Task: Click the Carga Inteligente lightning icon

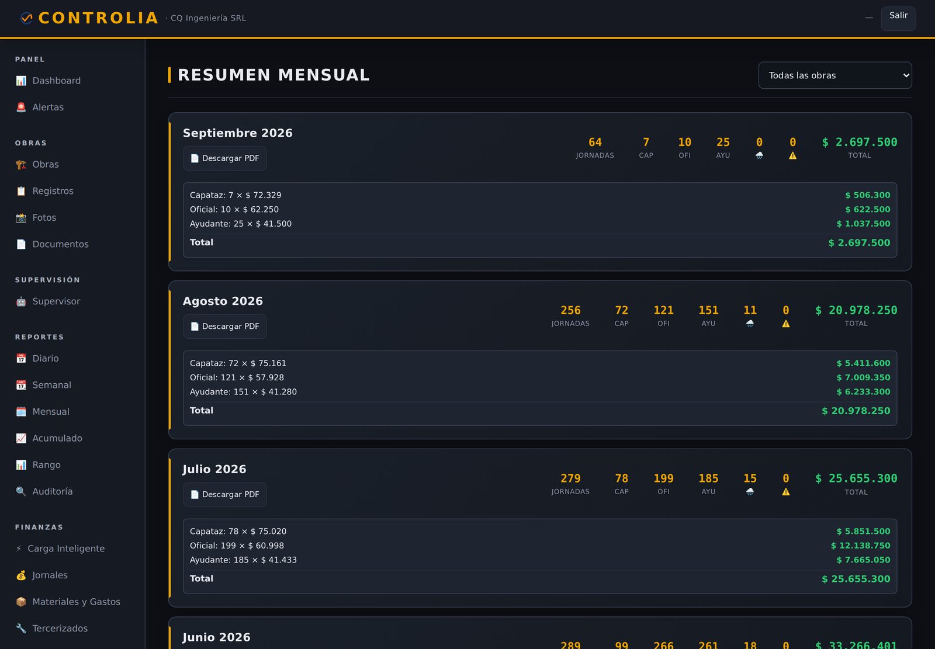Action: pos(19,549)
